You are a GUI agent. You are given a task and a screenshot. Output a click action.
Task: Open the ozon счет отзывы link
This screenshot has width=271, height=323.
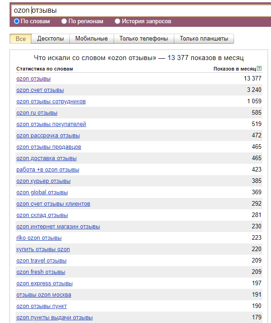click(x=40, y=90)
